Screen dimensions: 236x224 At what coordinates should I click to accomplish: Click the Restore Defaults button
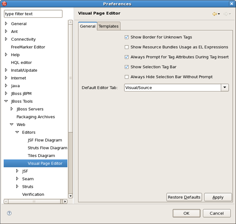pyautogui.click(x=184, y=197)
